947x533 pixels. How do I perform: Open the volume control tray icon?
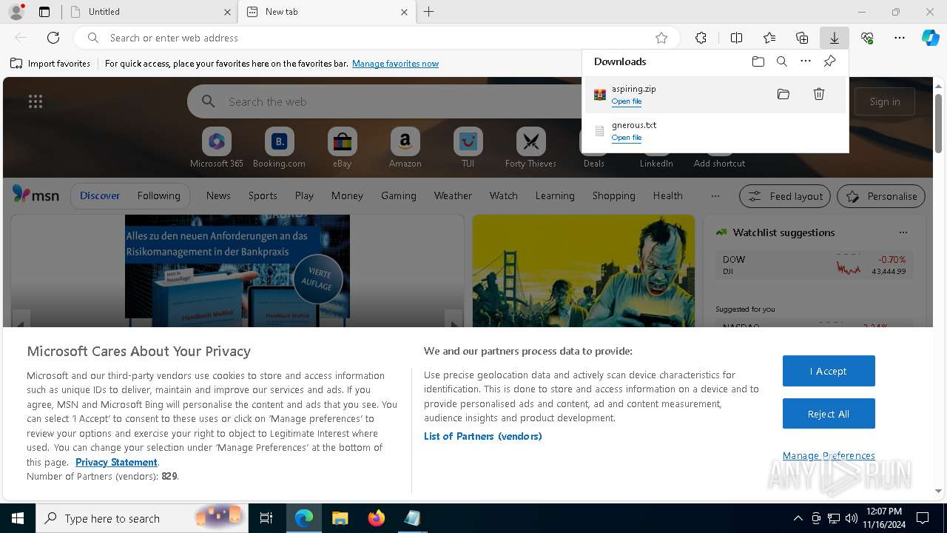[852, 518]
